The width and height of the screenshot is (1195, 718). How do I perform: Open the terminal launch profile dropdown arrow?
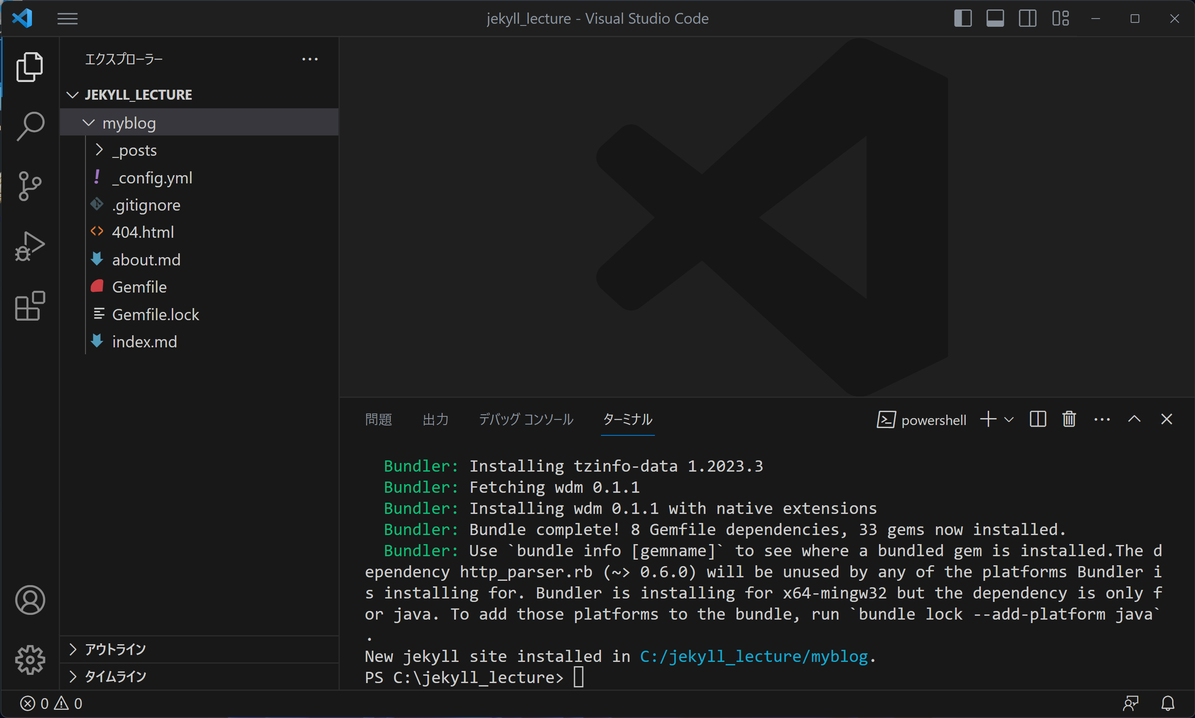point(1008,419)
